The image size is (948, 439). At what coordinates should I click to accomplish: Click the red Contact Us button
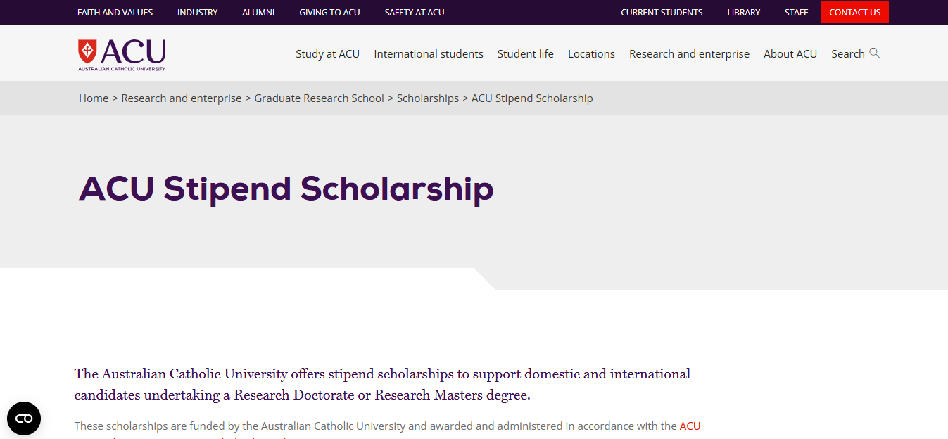pyautogui.click(x=855, y=12)
